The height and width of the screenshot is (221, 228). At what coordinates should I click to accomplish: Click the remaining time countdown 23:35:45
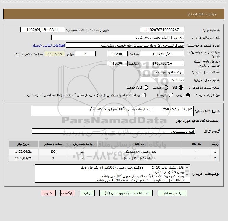54,54
